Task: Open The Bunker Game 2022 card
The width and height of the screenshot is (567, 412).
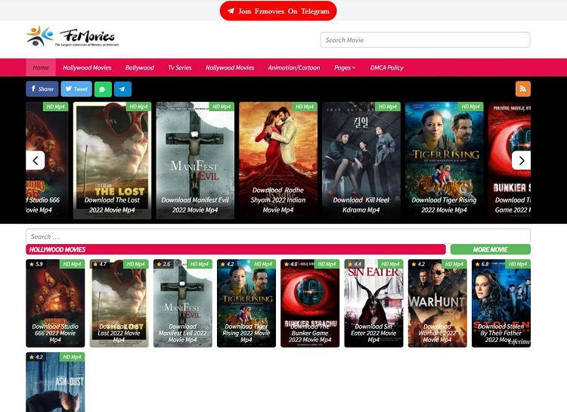Action: coord(310,303)
